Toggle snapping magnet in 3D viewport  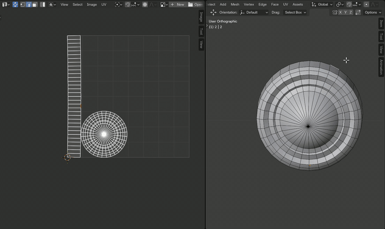(349, 4)
